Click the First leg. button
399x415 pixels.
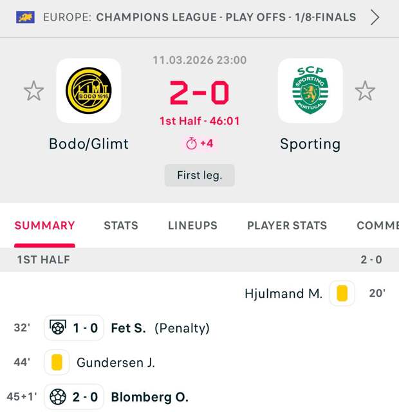pos(199,175)
